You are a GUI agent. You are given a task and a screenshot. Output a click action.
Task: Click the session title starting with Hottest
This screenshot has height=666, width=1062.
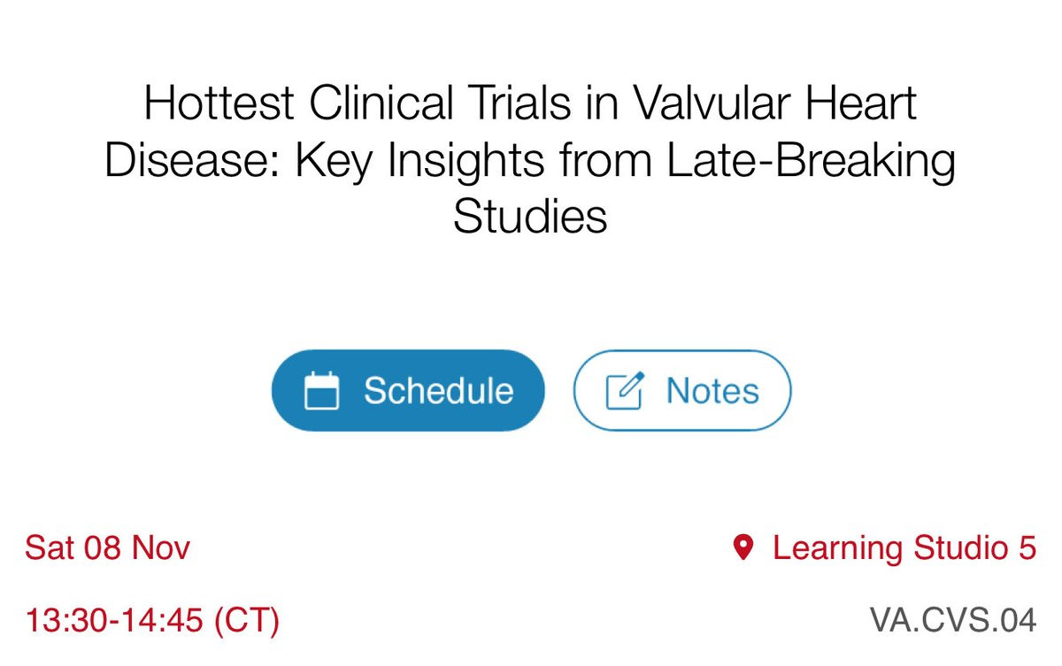click(530, 106)
